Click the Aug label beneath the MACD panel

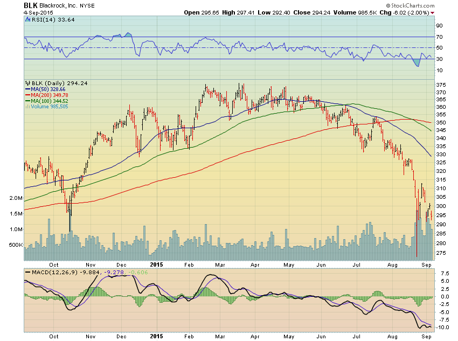tap(393, 337)
